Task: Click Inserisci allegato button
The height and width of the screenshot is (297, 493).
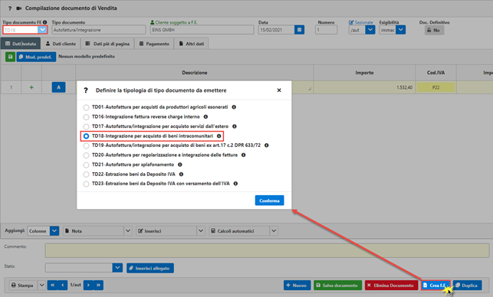Action: coord(150,268)
